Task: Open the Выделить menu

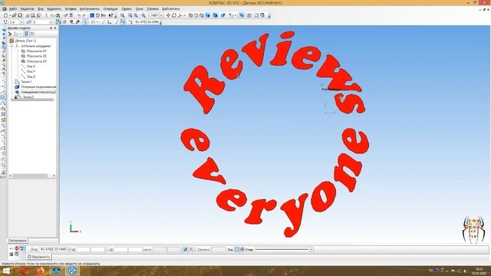Action: (x=54, y=8)
